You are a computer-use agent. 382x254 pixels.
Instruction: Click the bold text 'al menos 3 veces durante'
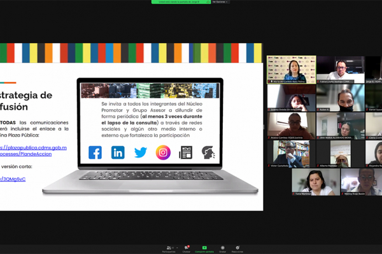tap(173, 116)
